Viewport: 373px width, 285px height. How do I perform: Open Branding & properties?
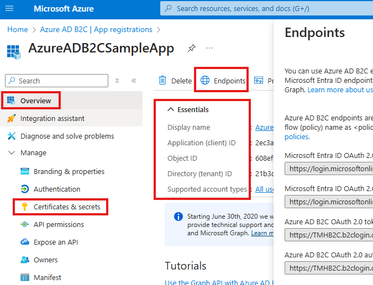point(69,171)
